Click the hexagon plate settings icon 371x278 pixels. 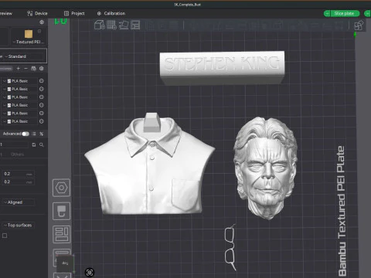tap(61, 188)
